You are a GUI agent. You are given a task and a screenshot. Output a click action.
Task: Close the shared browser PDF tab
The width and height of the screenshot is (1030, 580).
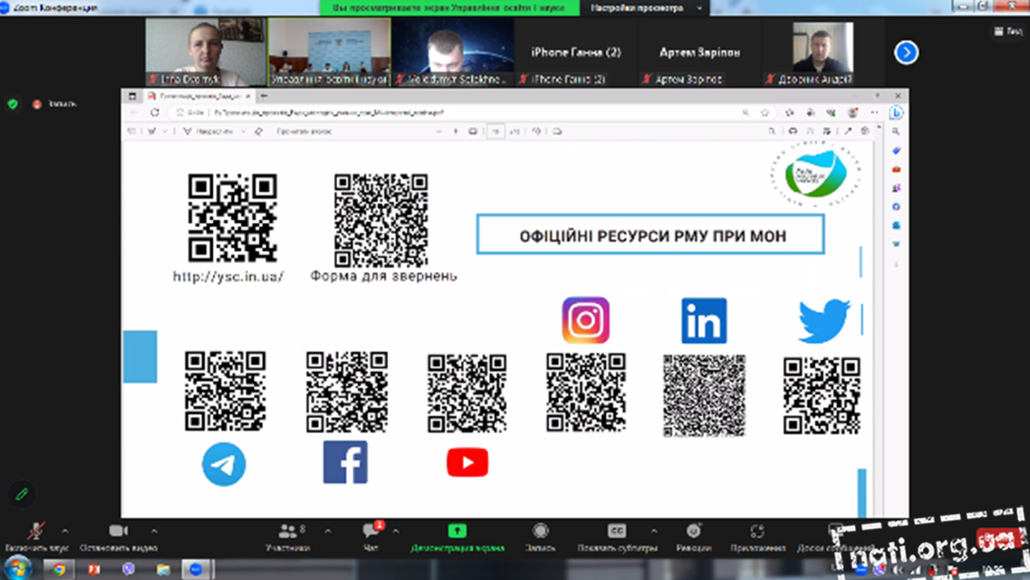(x=248, y=96)
